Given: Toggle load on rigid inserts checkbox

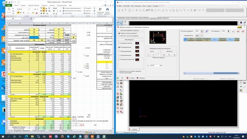Looking at the screenshot, I should click(118, 72).
